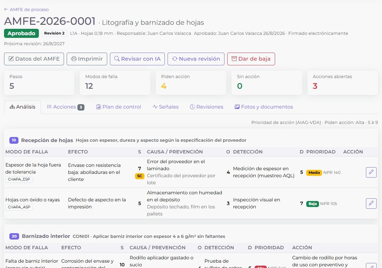Click step number 10 badge
Image resolution: width=382 pixels, height=268 pixels.
click(x=14, y=140)
